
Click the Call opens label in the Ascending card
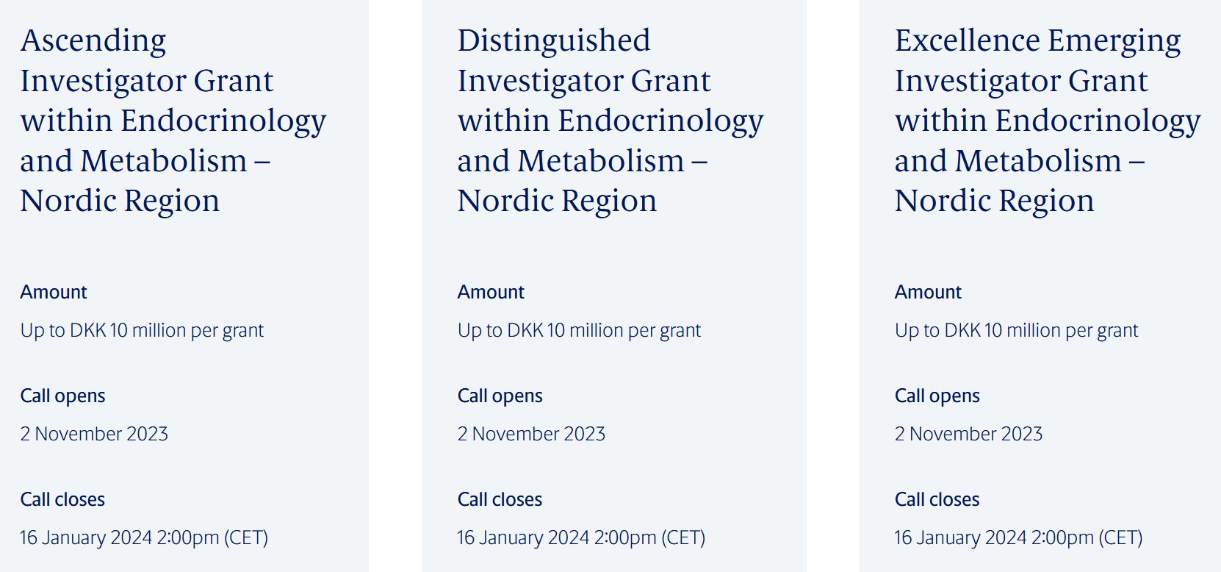62,396
